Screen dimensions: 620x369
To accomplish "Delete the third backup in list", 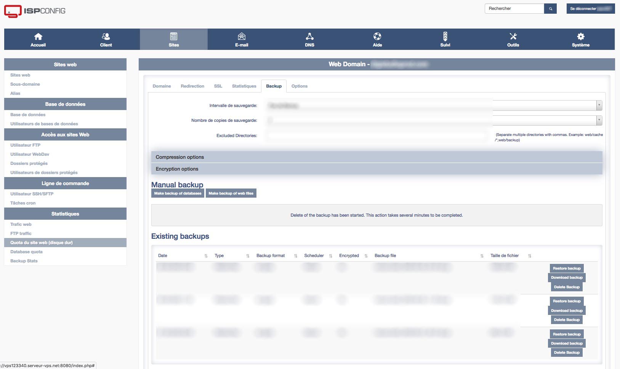I will tap(567, 353).
